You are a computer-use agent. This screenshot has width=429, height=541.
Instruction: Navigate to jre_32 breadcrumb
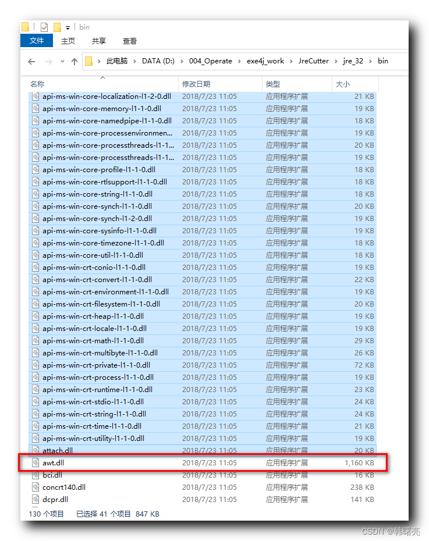click(x=353, y=61)
